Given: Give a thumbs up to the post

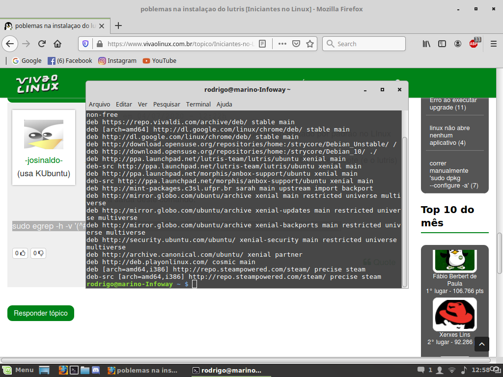Looking at the screenshot, I should coord(20,253).
